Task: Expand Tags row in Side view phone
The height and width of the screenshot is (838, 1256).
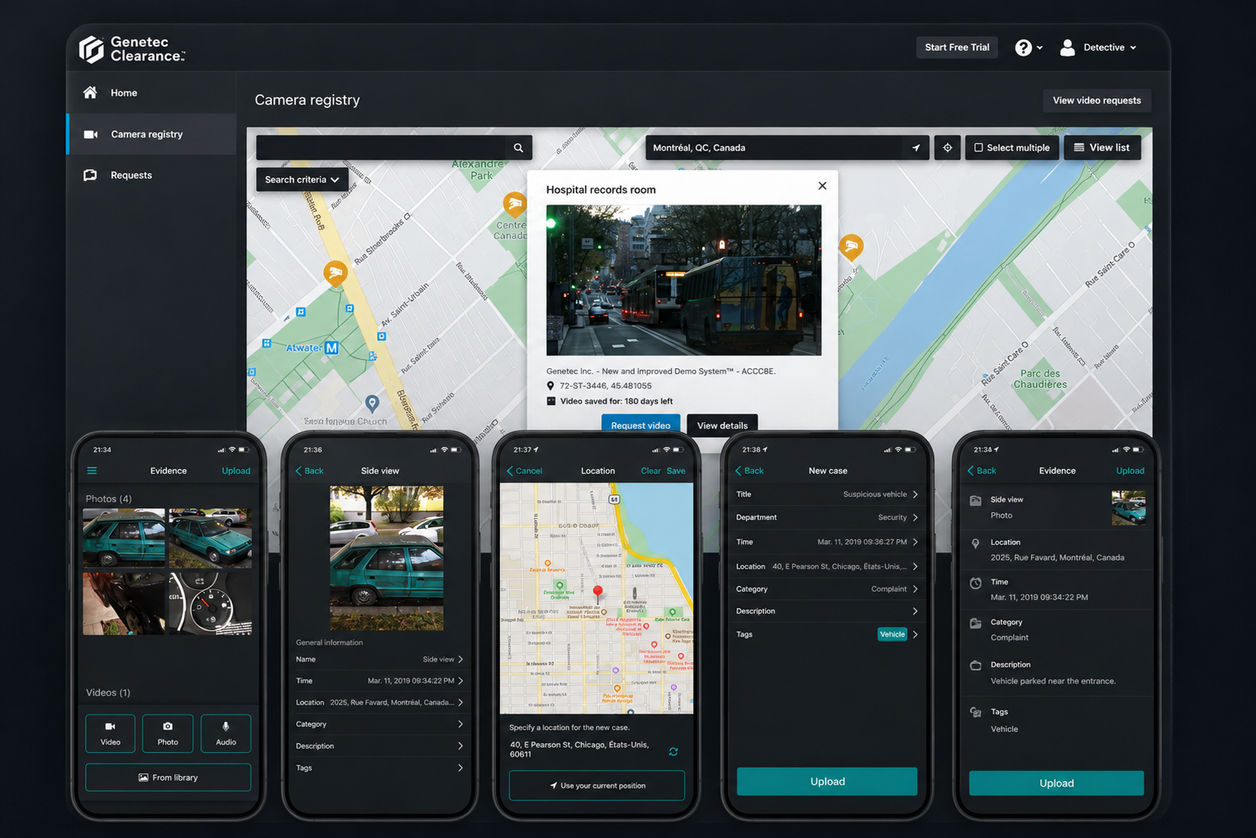Action: (380, 768)
